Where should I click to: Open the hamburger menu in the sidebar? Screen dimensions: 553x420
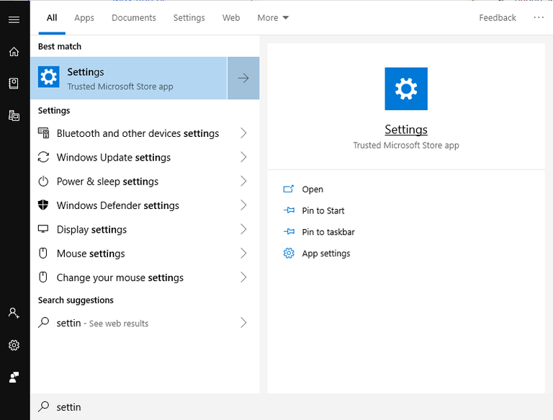[14, 19]
